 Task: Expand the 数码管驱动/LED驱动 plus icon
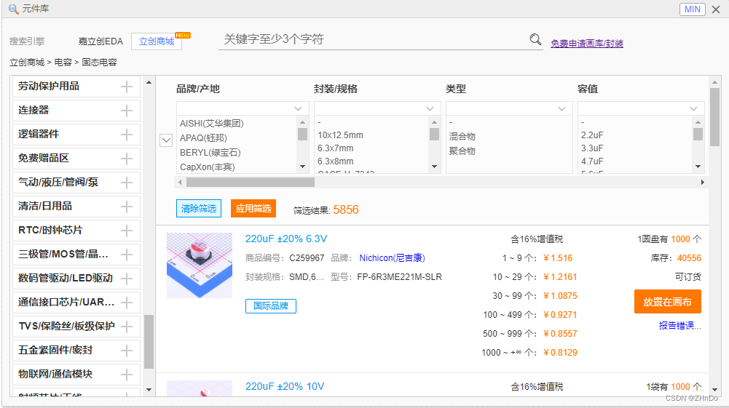[x=127, y=279]
